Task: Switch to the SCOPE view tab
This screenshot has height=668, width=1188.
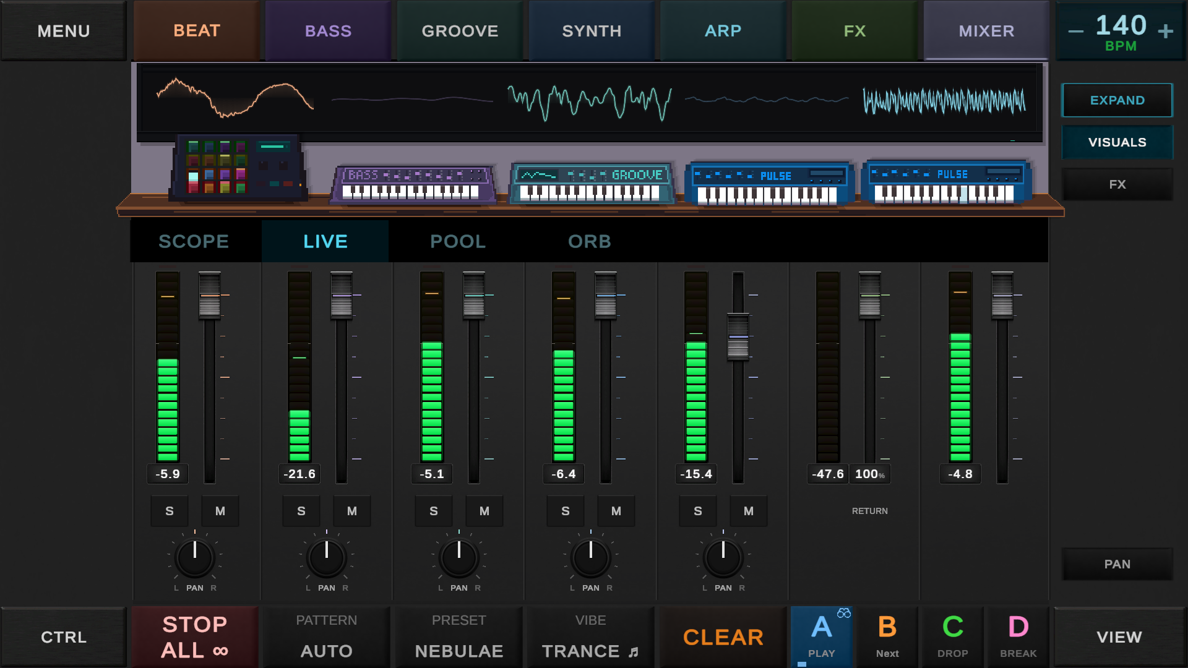Action: click(x=194, y=241)
